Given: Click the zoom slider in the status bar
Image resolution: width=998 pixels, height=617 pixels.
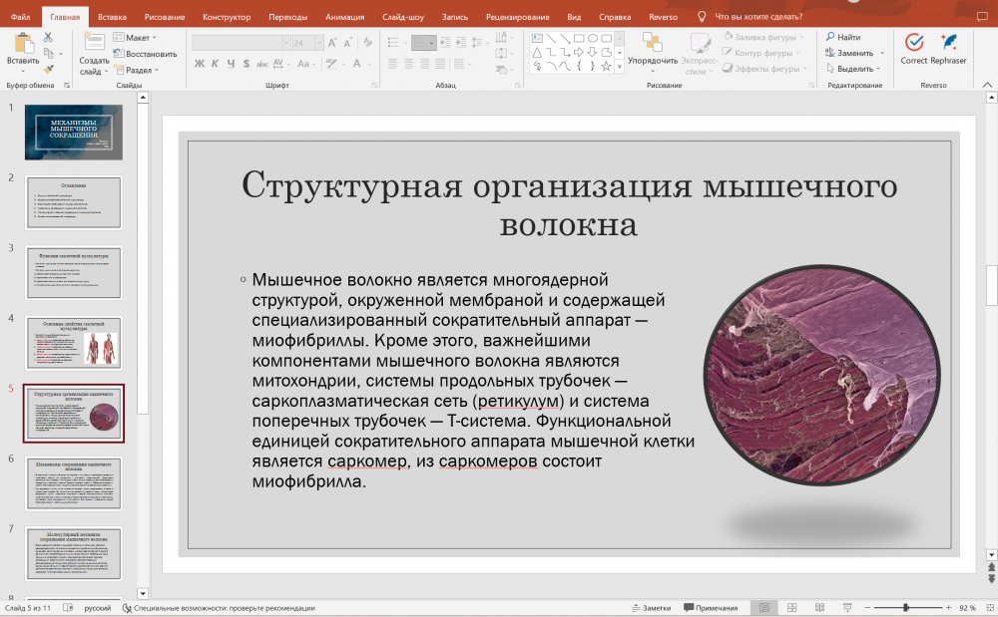Looking at the screenshot, I should 906,607.
